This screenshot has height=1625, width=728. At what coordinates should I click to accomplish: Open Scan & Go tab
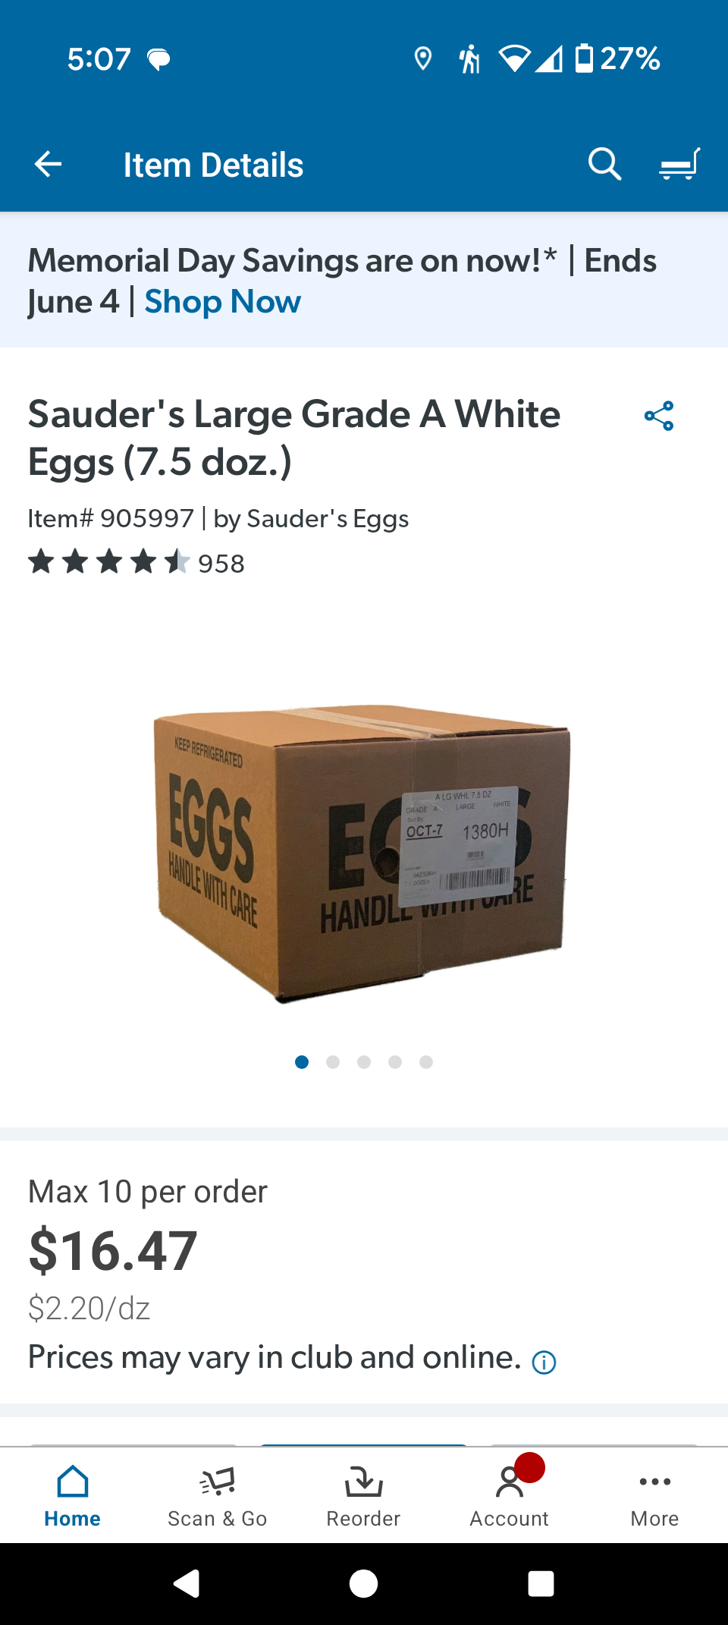pyautogui.click(x=218, y=1495)
